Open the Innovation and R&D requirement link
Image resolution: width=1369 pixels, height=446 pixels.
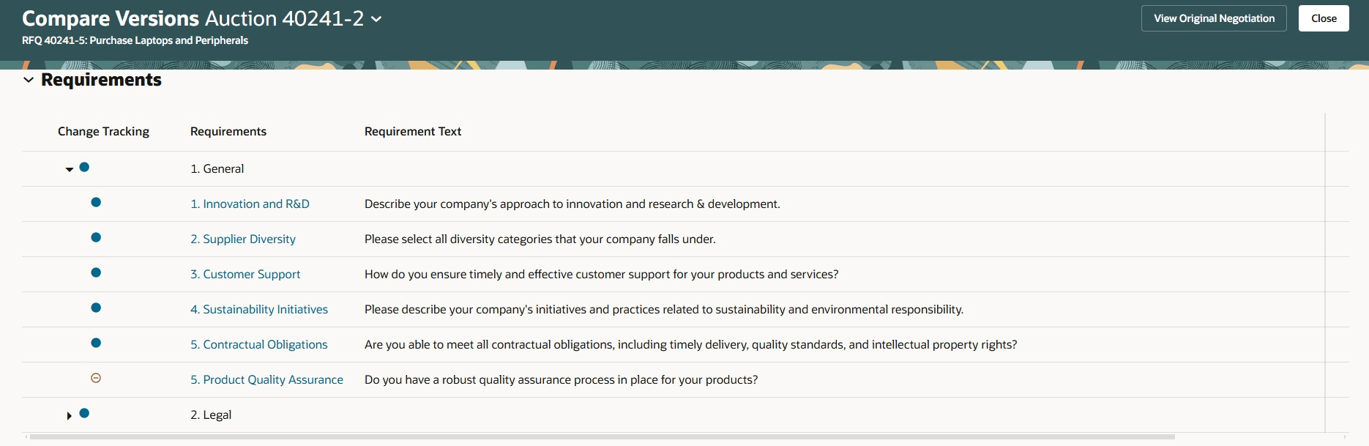[x=250, y=204]
